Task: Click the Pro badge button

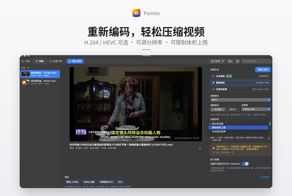Action: 230,61
